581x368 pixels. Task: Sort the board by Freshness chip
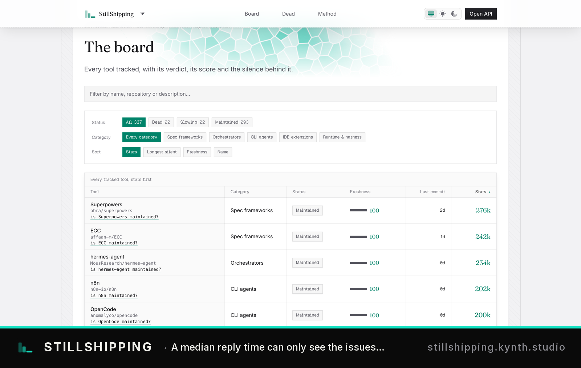click(197, 152)
